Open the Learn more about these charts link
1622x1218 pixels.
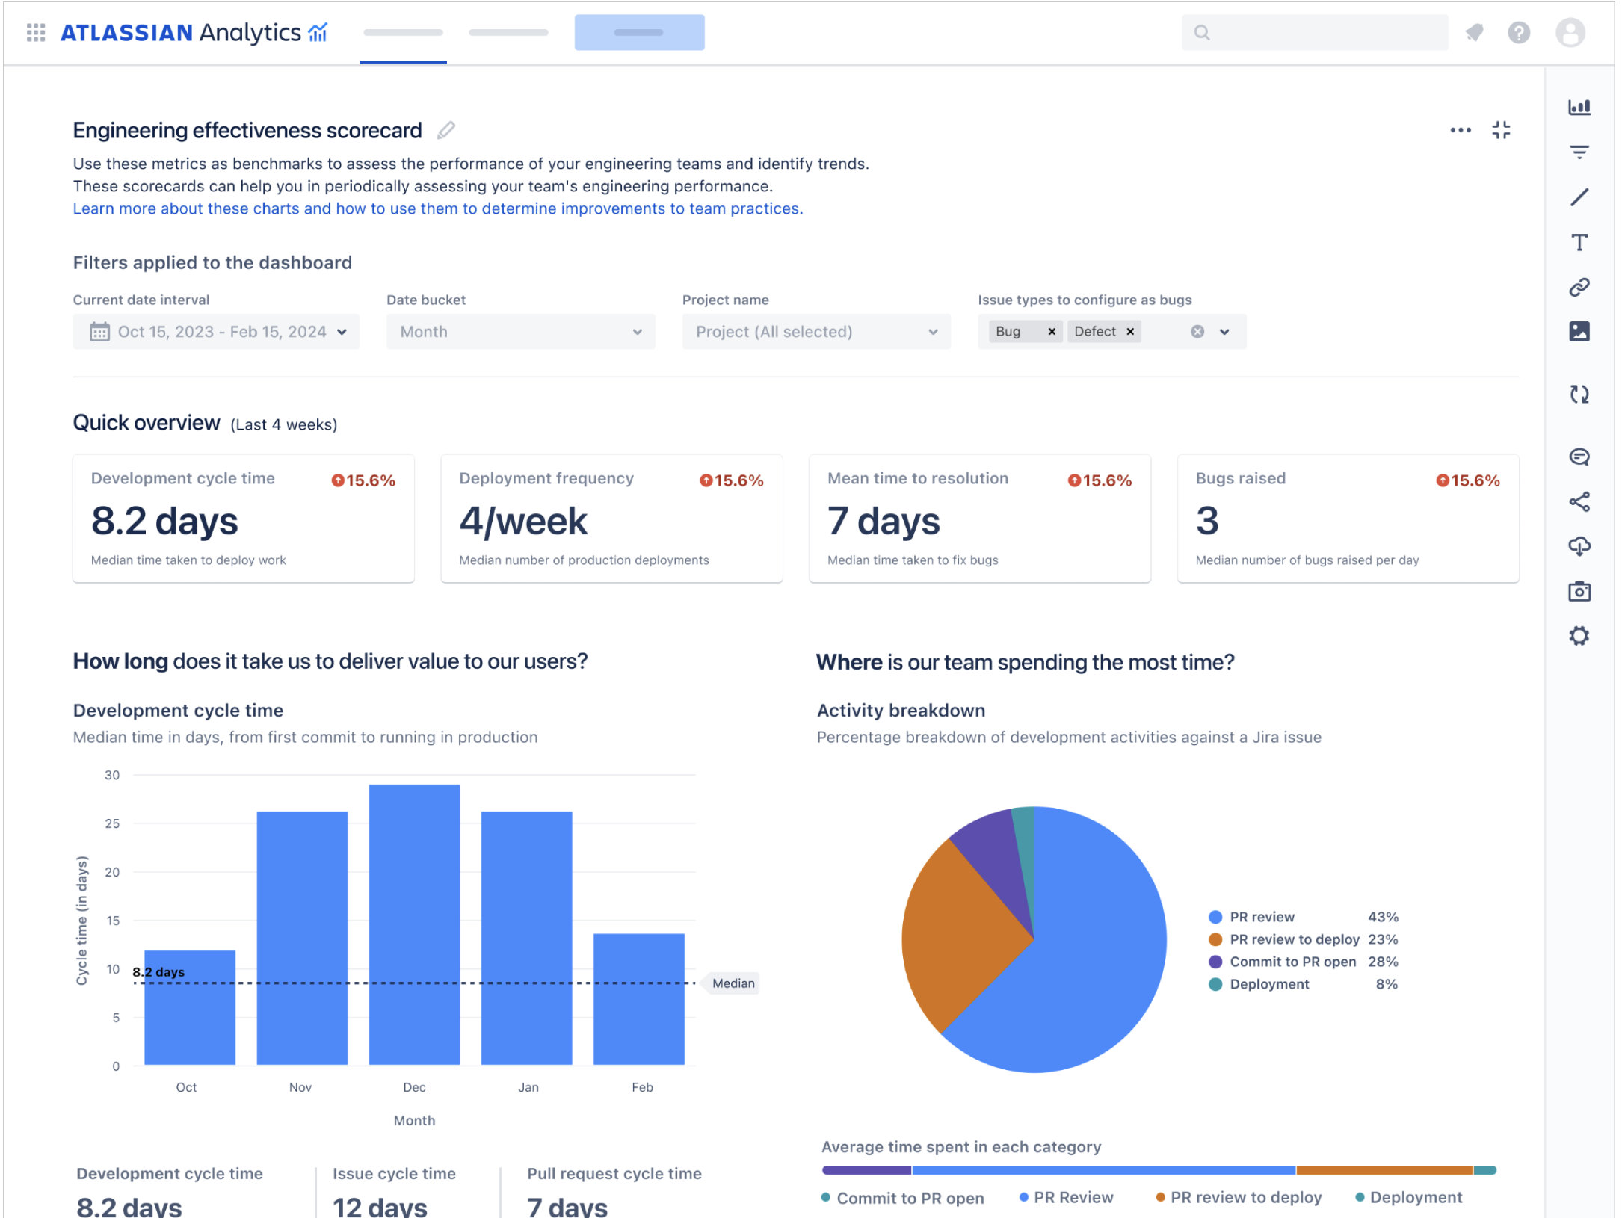pos(437,208)
